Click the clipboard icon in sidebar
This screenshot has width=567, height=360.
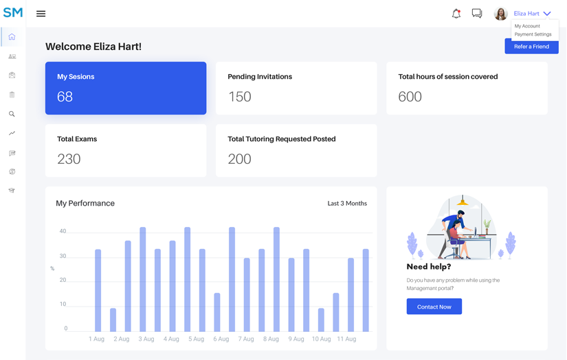[x=12, y=95]
